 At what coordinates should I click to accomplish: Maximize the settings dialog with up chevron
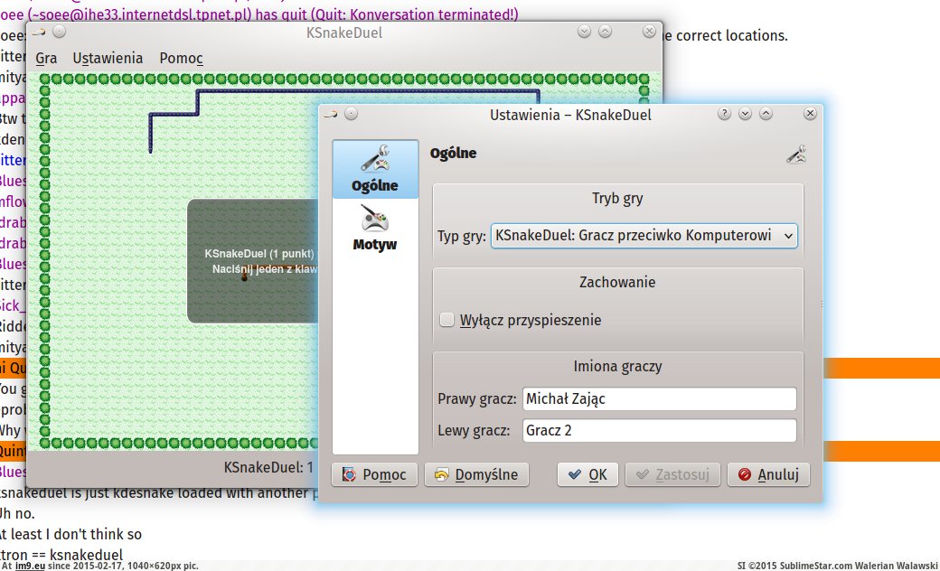[x=766, y=114]
